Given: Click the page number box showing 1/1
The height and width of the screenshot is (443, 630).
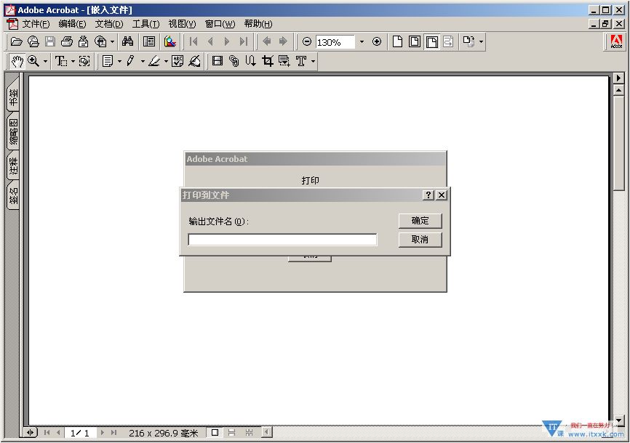Looking at the screenshot, I should 79,433.
